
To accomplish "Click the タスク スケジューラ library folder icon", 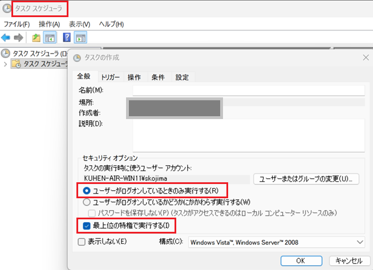I will [x=17, y=64].
